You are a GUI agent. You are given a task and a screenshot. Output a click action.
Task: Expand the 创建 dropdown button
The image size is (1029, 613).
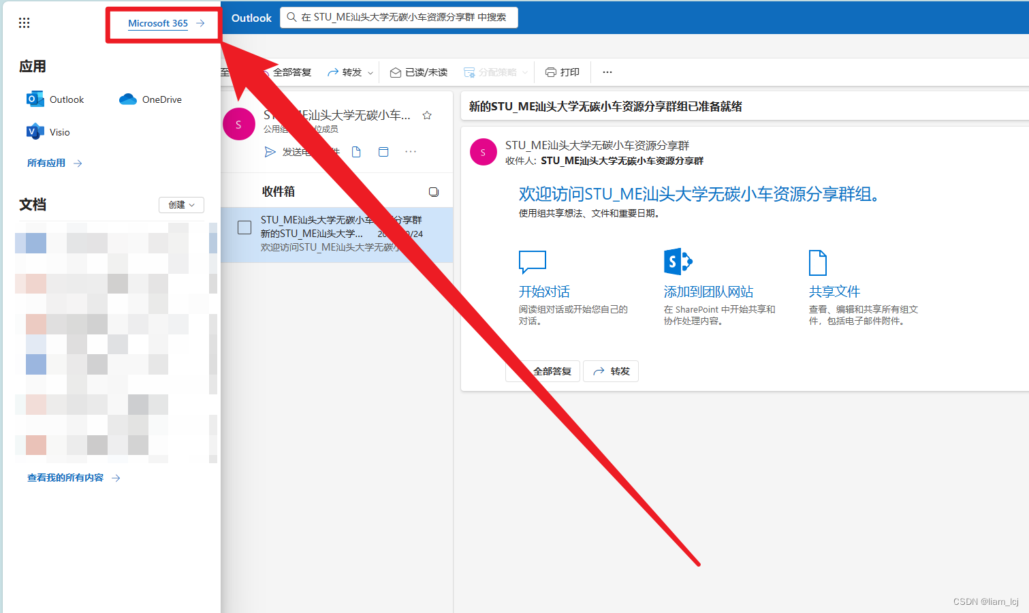click(x=181, y=204)
